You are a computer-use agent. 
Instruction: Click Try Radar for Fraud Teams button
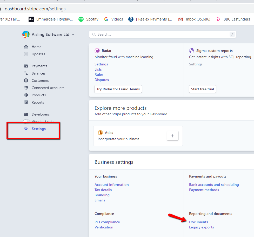(x=118, y=89)
